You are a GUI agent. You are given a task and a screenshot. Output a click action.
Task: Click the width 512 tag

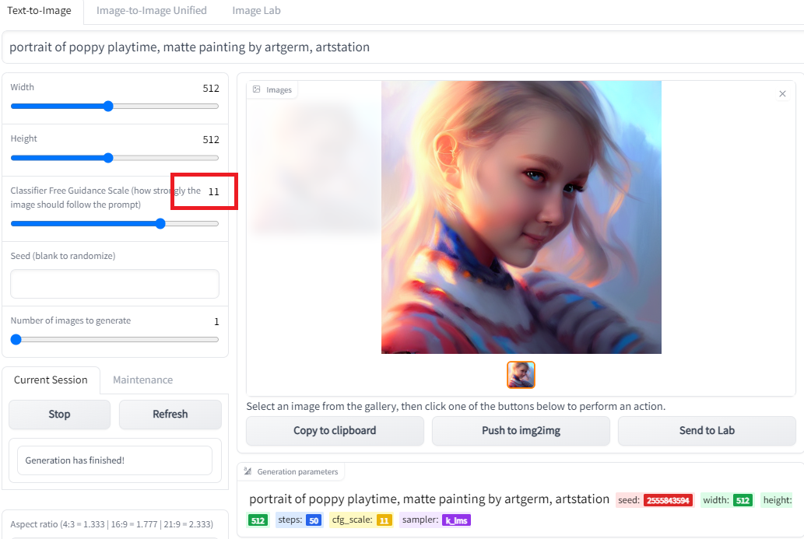tap(743, 500)
